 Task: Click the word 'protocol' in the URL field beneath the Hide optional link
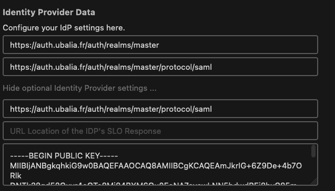pos(177,109)
